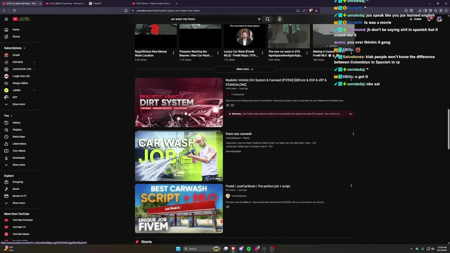The width and height of the screenshot is (450, 253).
Task: Go back with the browser back arrow
Action: pos(4,11)
